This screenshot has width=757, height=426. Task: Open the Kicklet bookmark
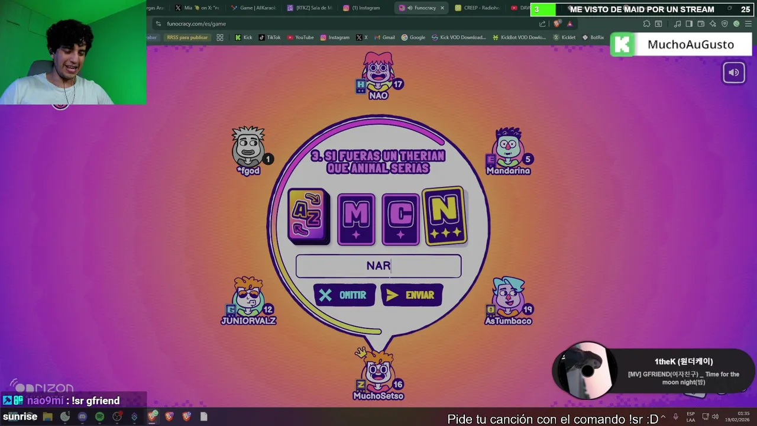[x=564, y=37]
